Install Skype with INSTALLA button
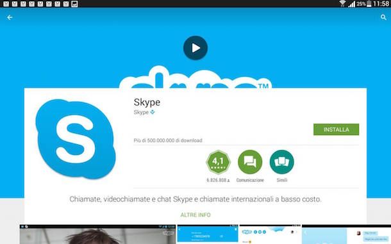This screenshot has width=391, height=244. [x=336, y=129]
